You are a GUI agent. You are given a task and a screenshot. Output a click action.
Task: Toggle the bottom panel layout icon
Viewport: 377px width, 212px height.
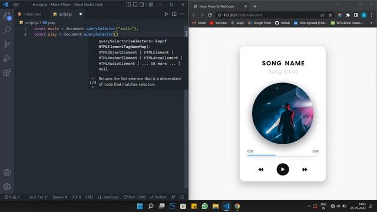click(x=135, y=5)
